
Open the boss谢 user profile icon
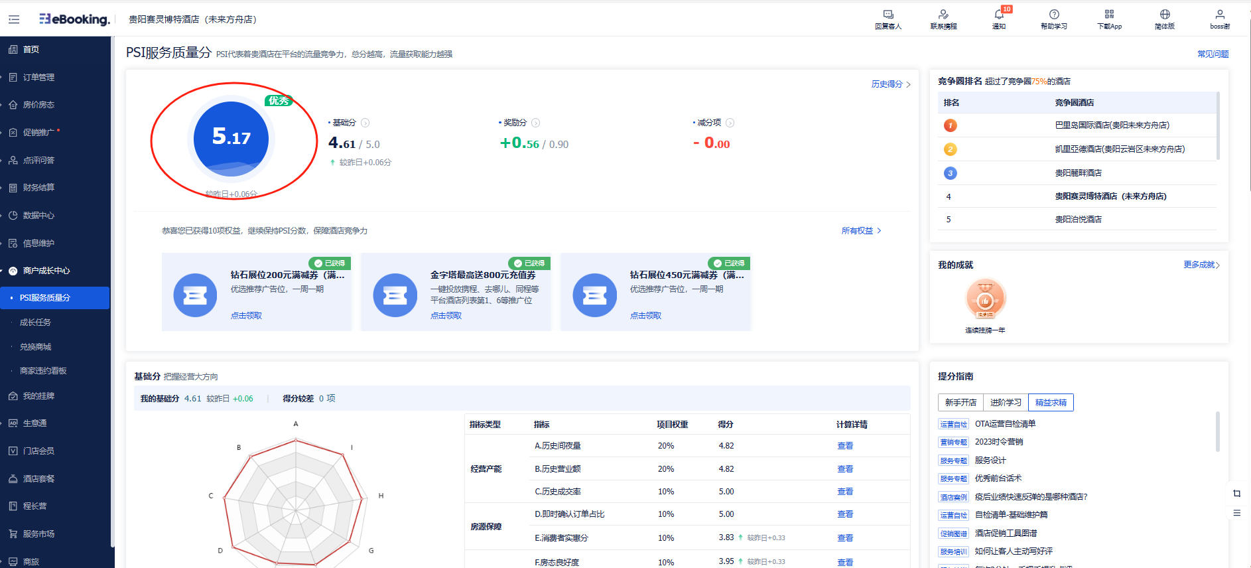coord(1219,15)
